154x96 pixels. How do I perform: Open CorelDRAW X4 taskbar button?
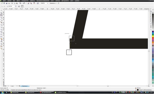pyautogui.click(x=61, y=92)
